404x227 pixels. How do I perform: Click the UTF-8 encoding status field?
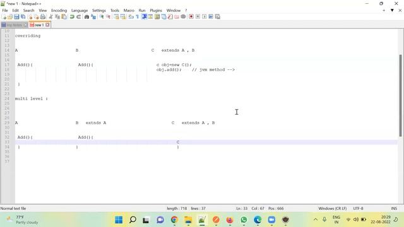tap(358, 209)
